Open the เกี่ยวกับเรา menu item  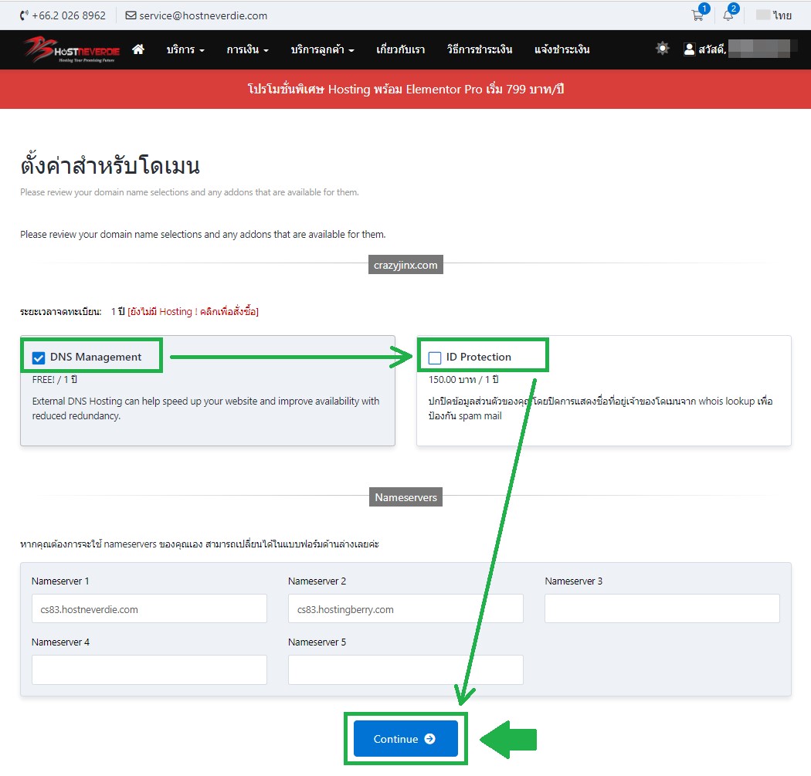point(400,49)
